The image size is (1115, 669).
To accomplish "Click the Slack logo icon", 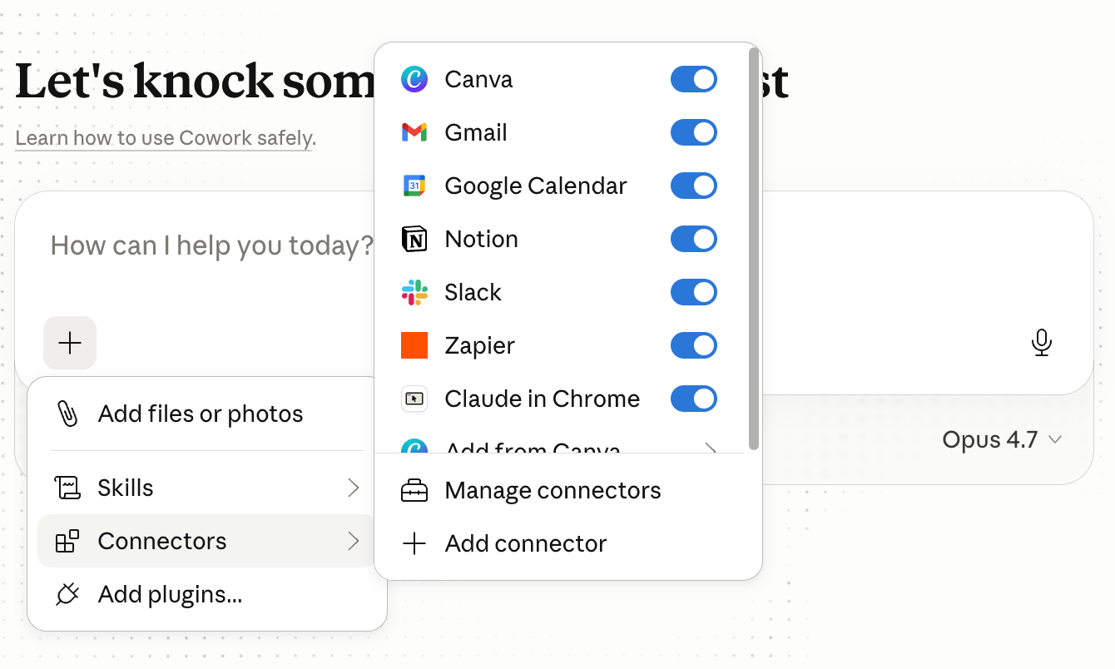I will coord(414,292).
